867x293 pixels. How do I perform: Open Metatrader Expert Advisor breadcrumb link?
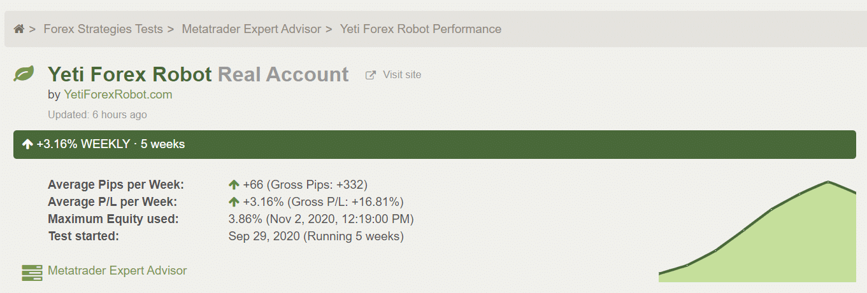pyautogui.click(x=252, y=29)
